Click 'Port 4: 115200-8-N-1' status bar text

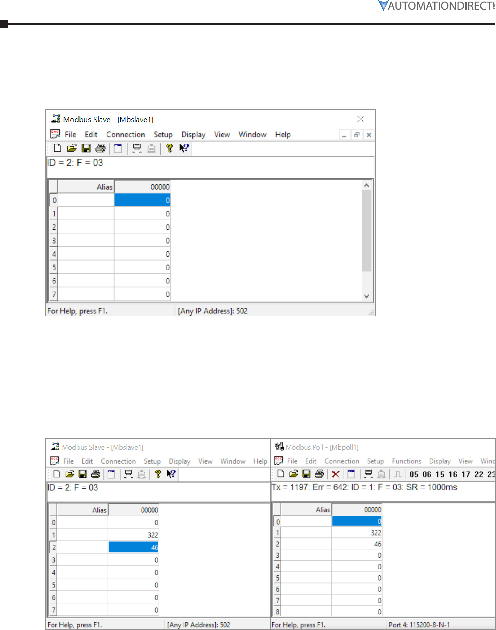tap(419, 625)
